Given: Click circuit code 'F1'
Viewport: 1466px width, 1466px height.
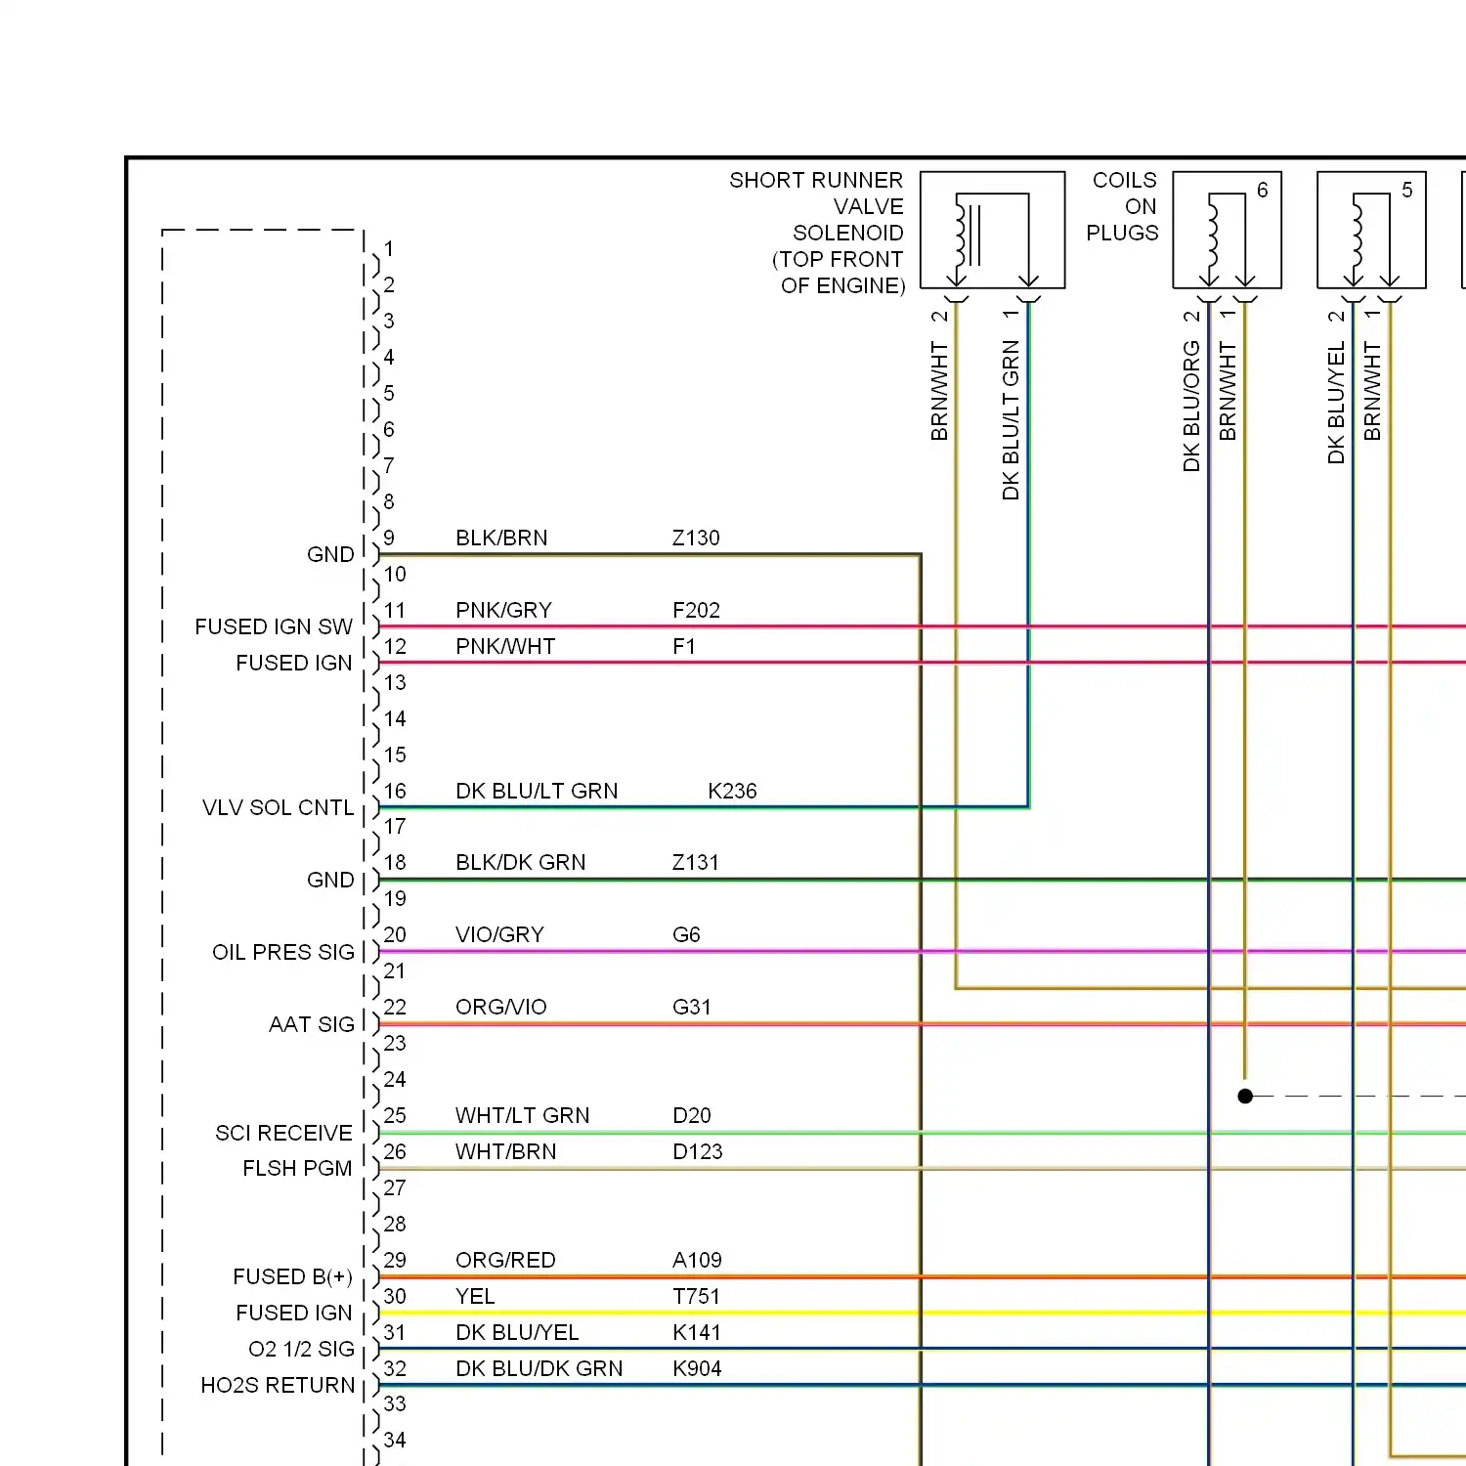Looking at the screenshot, I should 684,646.
